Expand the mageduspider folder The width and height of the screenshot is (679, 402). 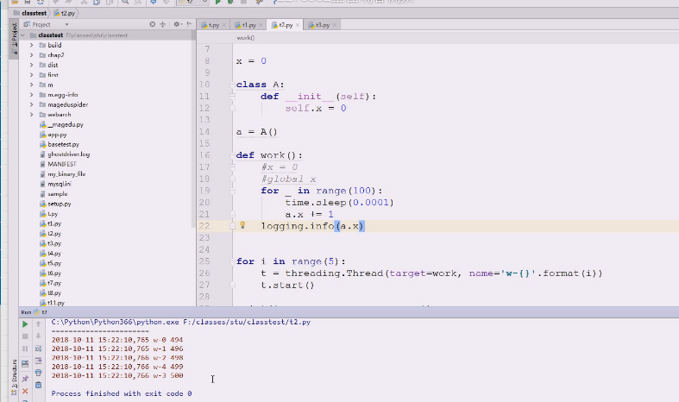point(31,104)
